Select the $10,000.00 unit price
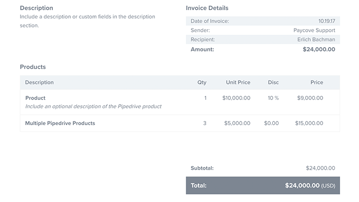The height and width of the screenshot is (202, 359). (236, 98)
